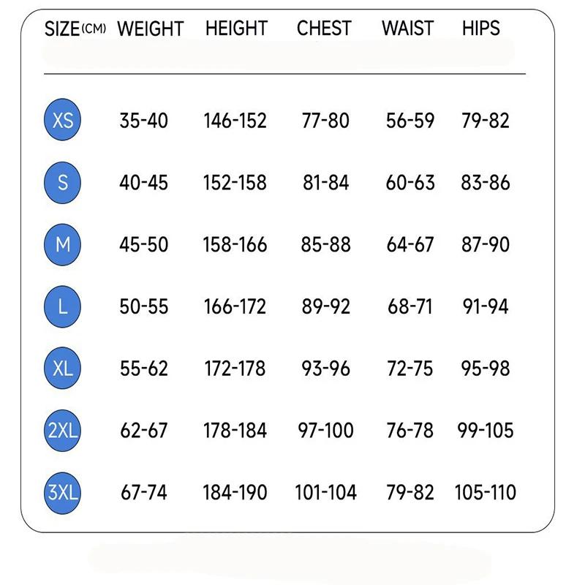The height and width of the screenshot is (585, 585).
Task: Select the 68-71 waist value
Action: coord(409,307)
